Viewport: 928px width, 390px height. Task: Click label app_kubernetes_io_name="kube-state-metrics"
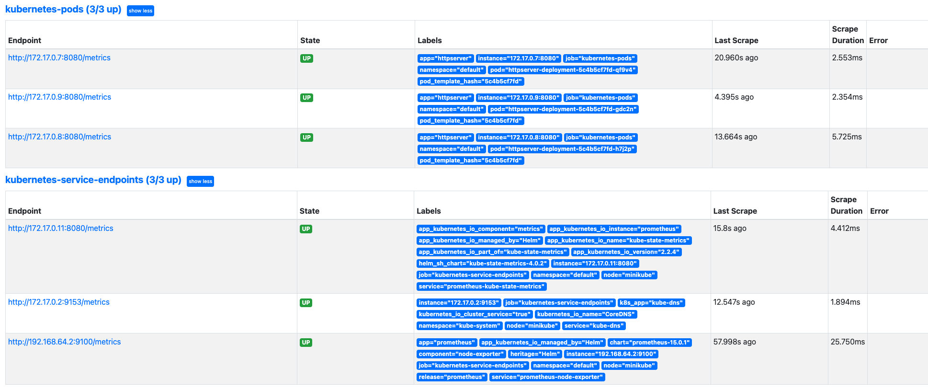pos(618,241)
